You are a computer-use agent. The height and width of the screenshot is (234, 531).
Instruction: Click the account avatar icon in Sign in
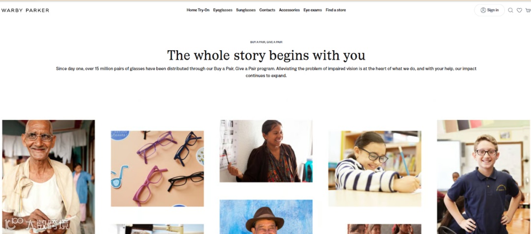[x=483, y=10]
